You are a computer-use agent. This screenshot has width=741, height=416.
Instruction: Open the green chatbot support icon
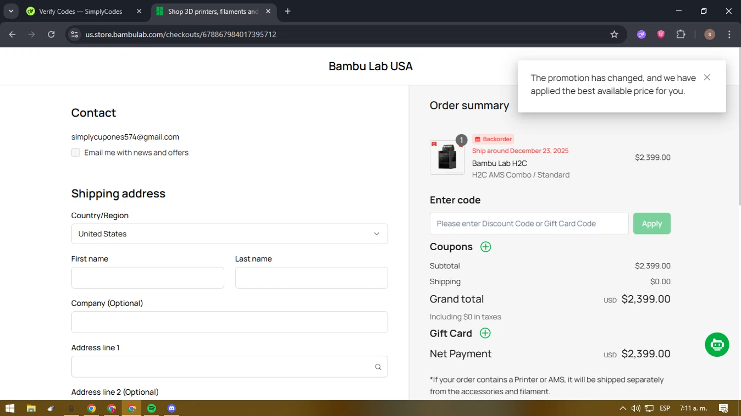[x=717, y=344]
